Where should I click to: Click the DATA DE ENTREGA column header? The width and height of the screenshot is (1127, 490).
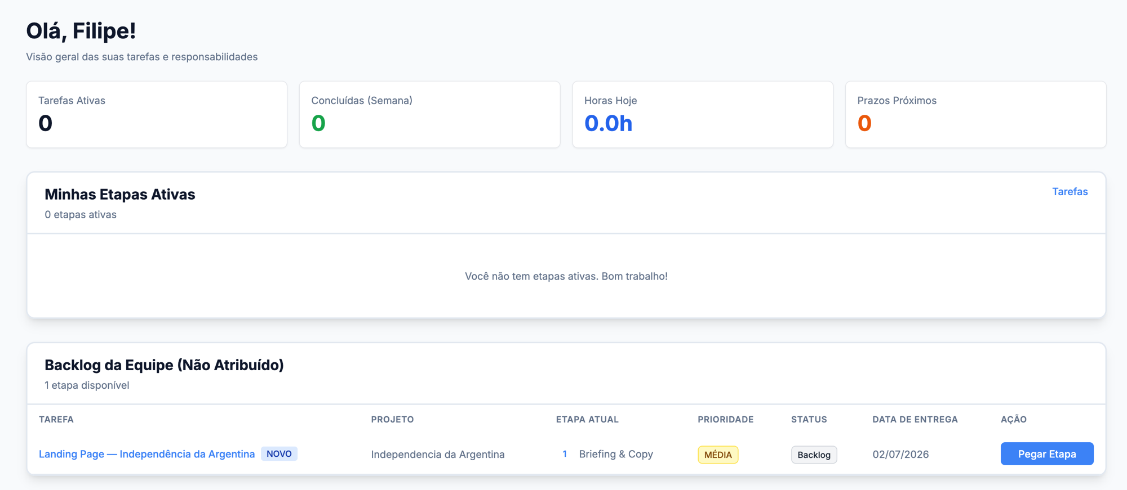point(915,420)
